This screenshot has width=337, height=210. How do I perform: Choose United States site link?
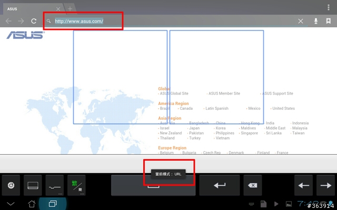[283, 109]
